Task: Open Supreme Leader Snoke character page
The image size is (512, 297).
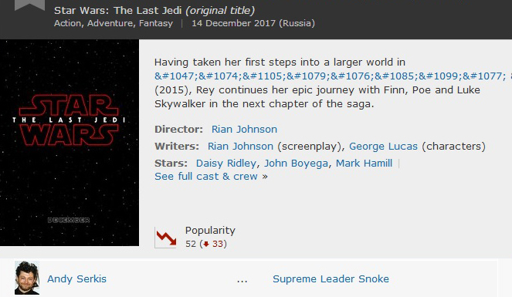Action: coord(331,279)
